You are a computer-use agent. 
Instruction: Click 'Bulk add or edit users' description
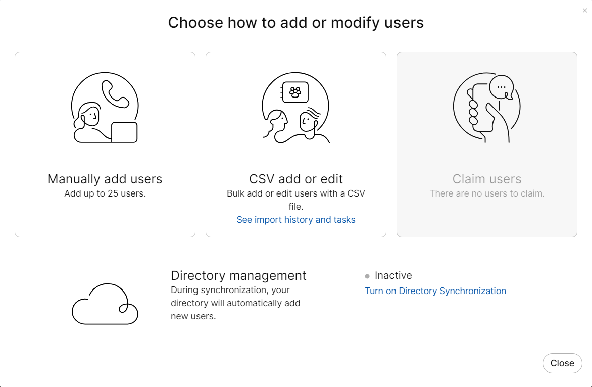296,200
